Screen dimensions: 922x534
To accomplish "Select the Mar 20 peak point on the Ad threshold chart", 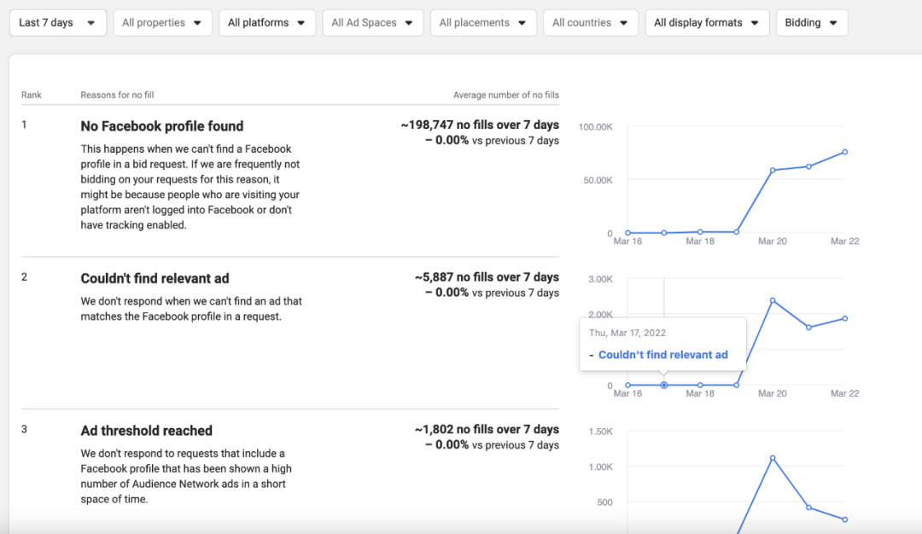I will pos(773,457).
